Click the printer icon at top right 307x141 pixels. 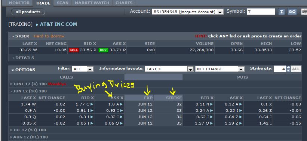[304, 12]
